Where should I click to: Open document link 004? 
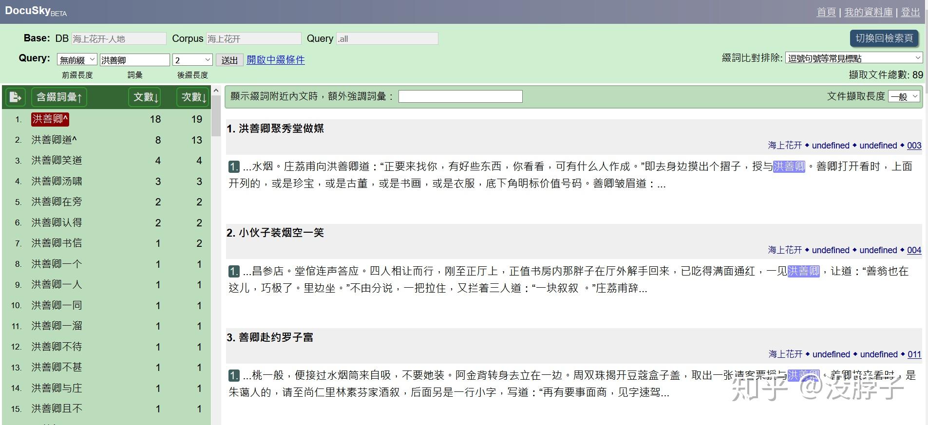coord(914,250)
